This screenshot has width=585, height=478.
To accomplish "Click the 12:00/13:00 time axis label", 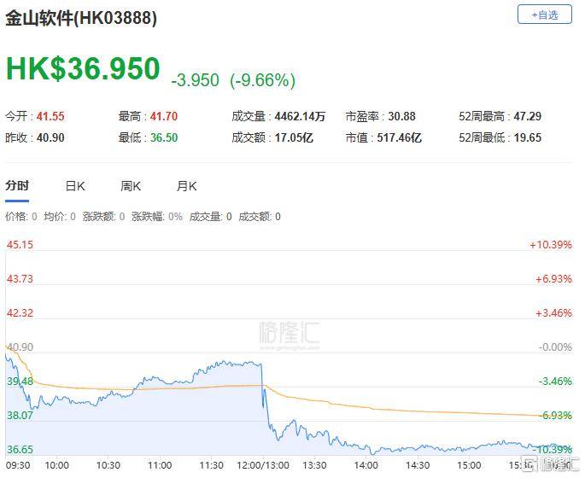I will point(263,466).
